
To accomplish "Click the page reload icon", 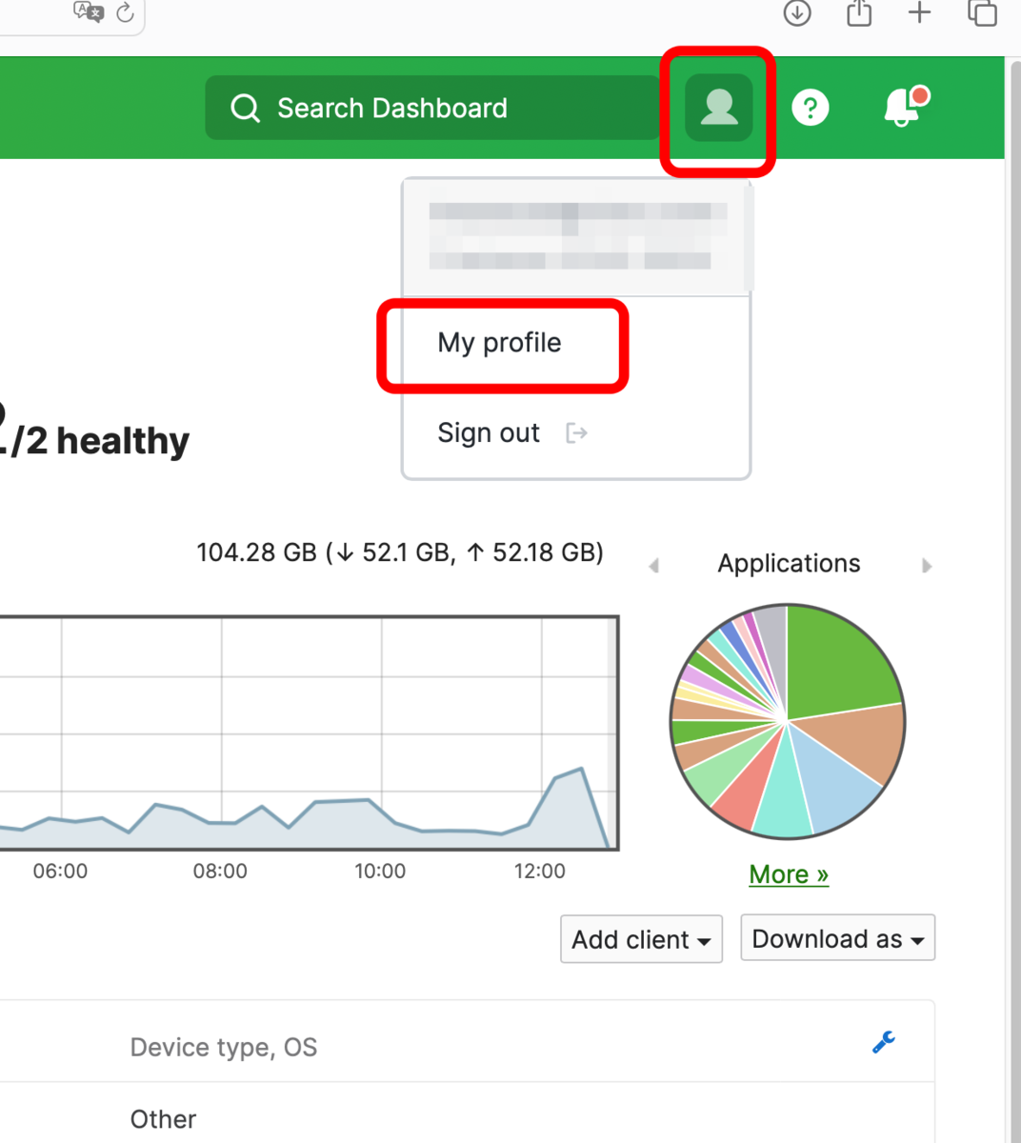I will pyautogui.click(x=125, y=12).
